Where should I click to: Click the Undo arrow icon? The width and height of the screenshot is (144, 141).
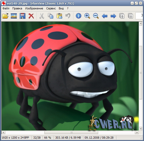click(x=68, y=16)
